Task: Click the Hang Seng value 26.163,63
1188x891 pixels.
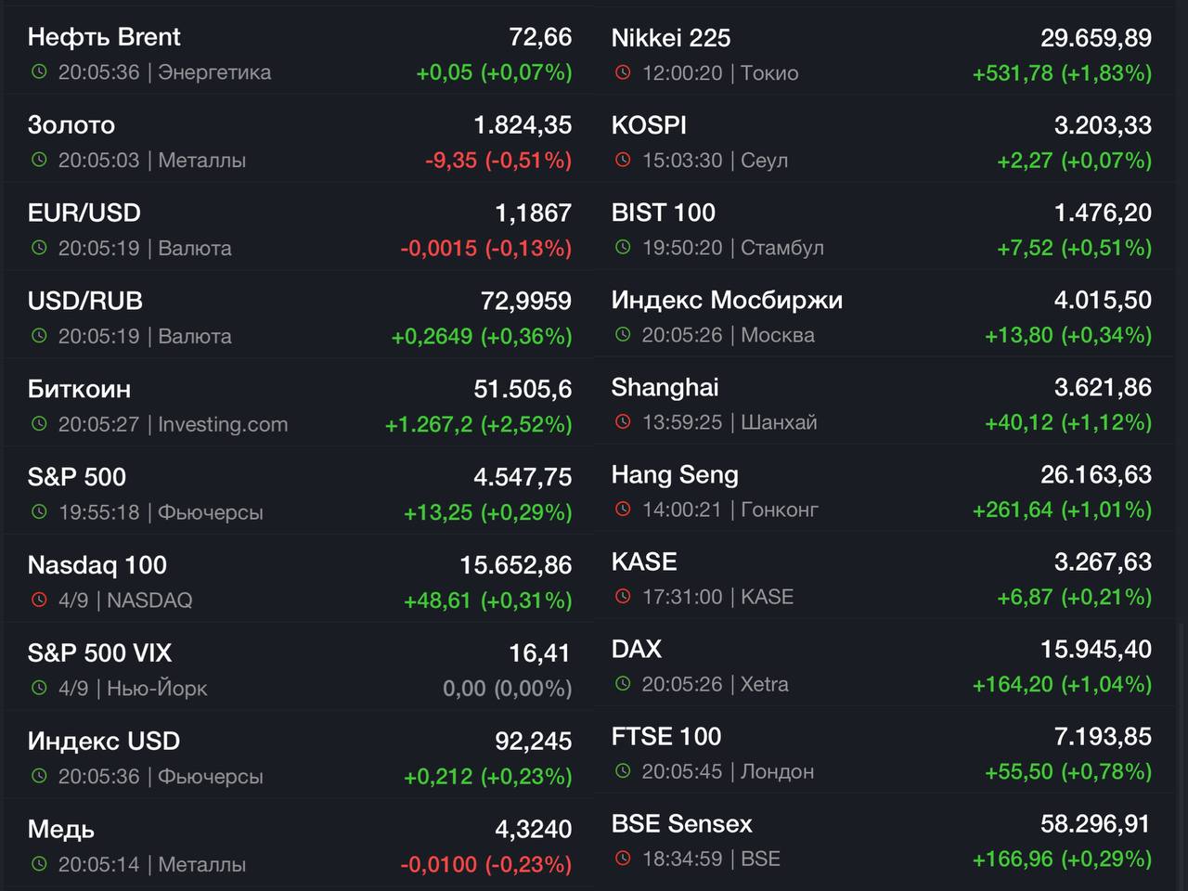Action: click(1096, 475)
